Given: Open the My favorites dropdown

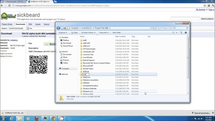Looking at the screenshot, I should pyautogui.click(x=202, y=10).
